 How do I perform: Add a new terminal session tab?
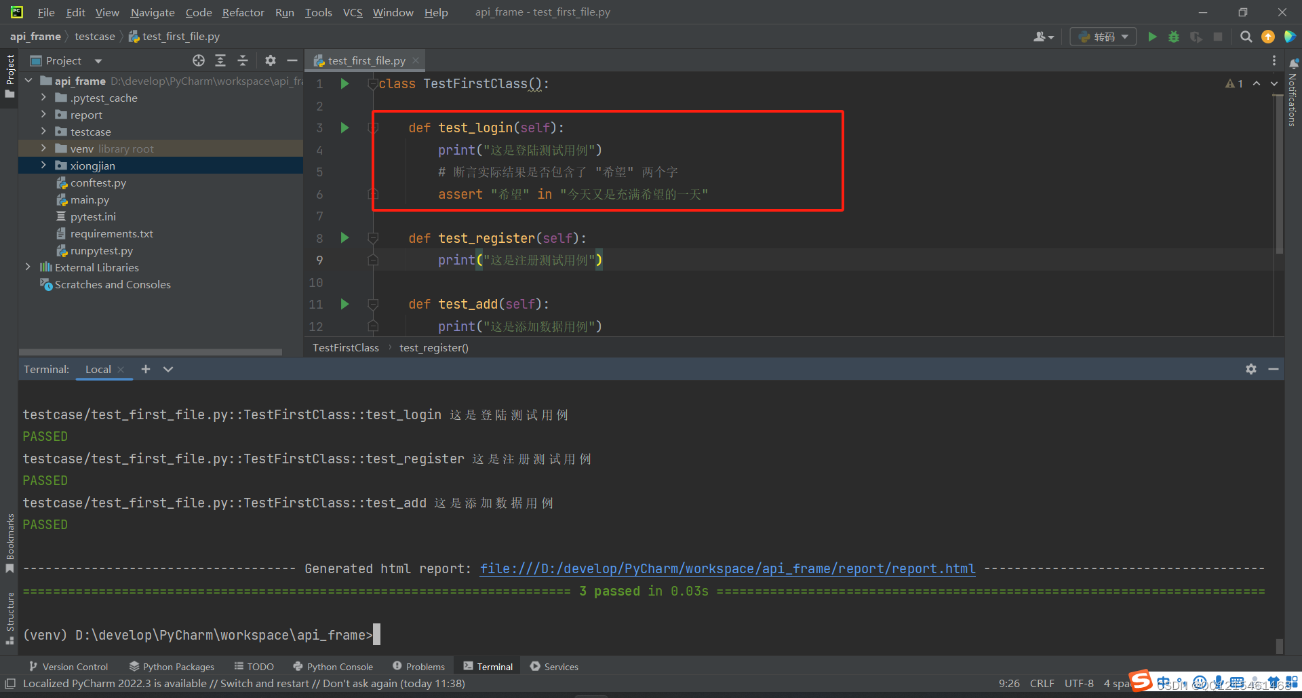click(x=146, y=369)
